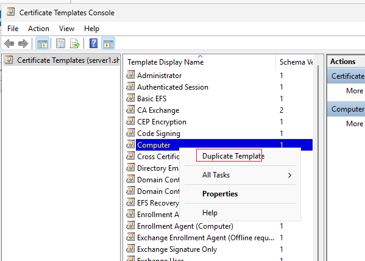Toggle the Show/Hide Console Tree icon
365x261 pixels.
coord(43,43)
